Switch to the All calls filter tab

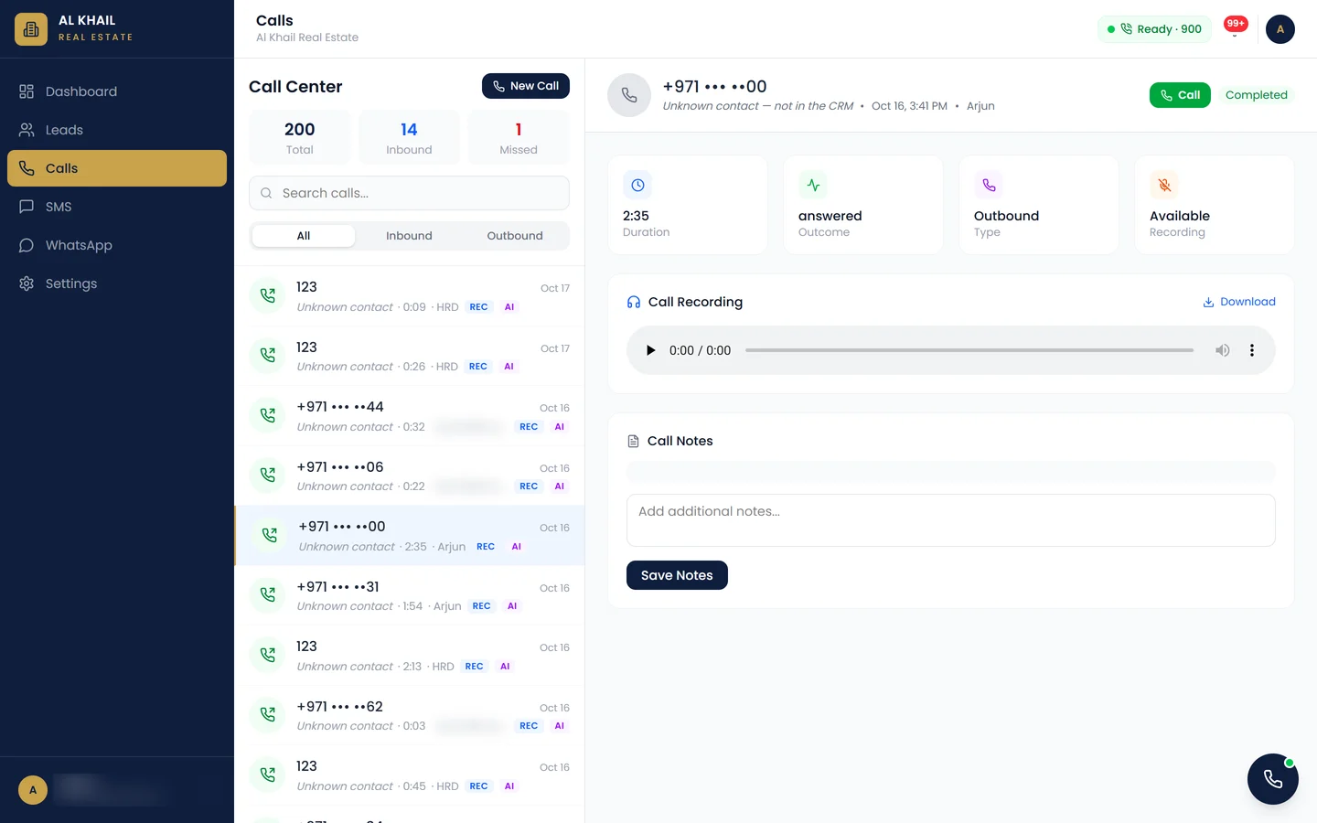click(304, 236)
